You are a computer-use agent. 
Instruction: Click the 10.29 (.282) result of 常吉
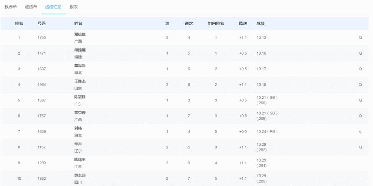(x=261, y=147)
